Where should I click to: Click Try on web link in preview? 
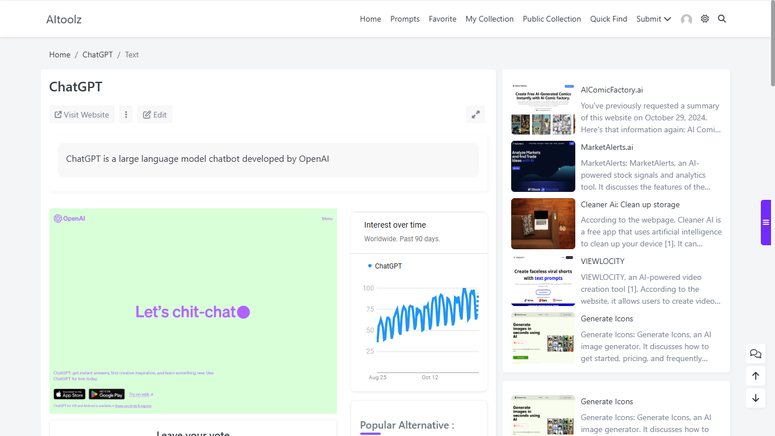click(x=141, y=394)
